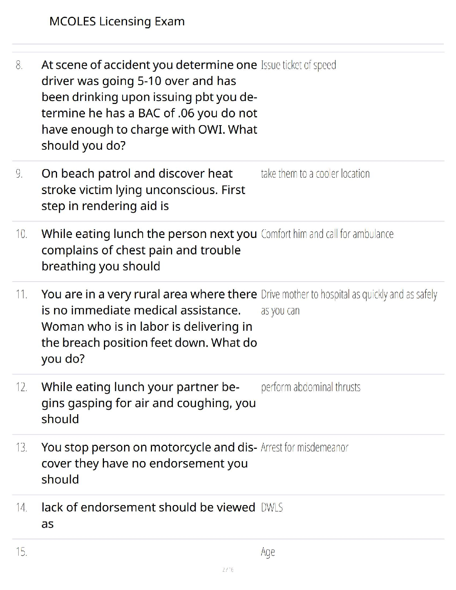Viewport: 456px width, 590px height.
Task: Click the 'Age' answer for item 15
Action: tap(268, 552)
